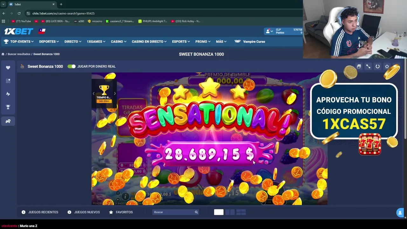
Task: Click the home icon in breadcrumb
Action: coord(3,54)
